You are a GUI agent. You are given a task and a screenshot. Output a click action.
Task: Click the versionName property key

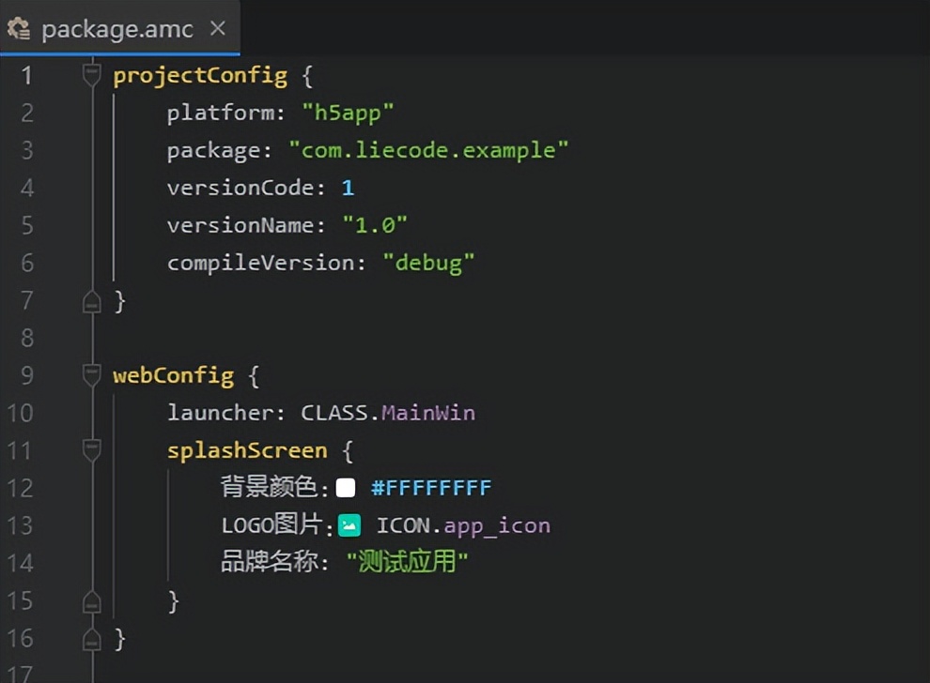tap(240, 226)
